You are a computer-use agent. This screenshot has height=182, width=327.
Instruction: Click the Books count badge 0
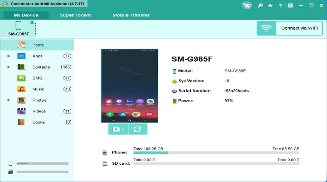[68, 122]
